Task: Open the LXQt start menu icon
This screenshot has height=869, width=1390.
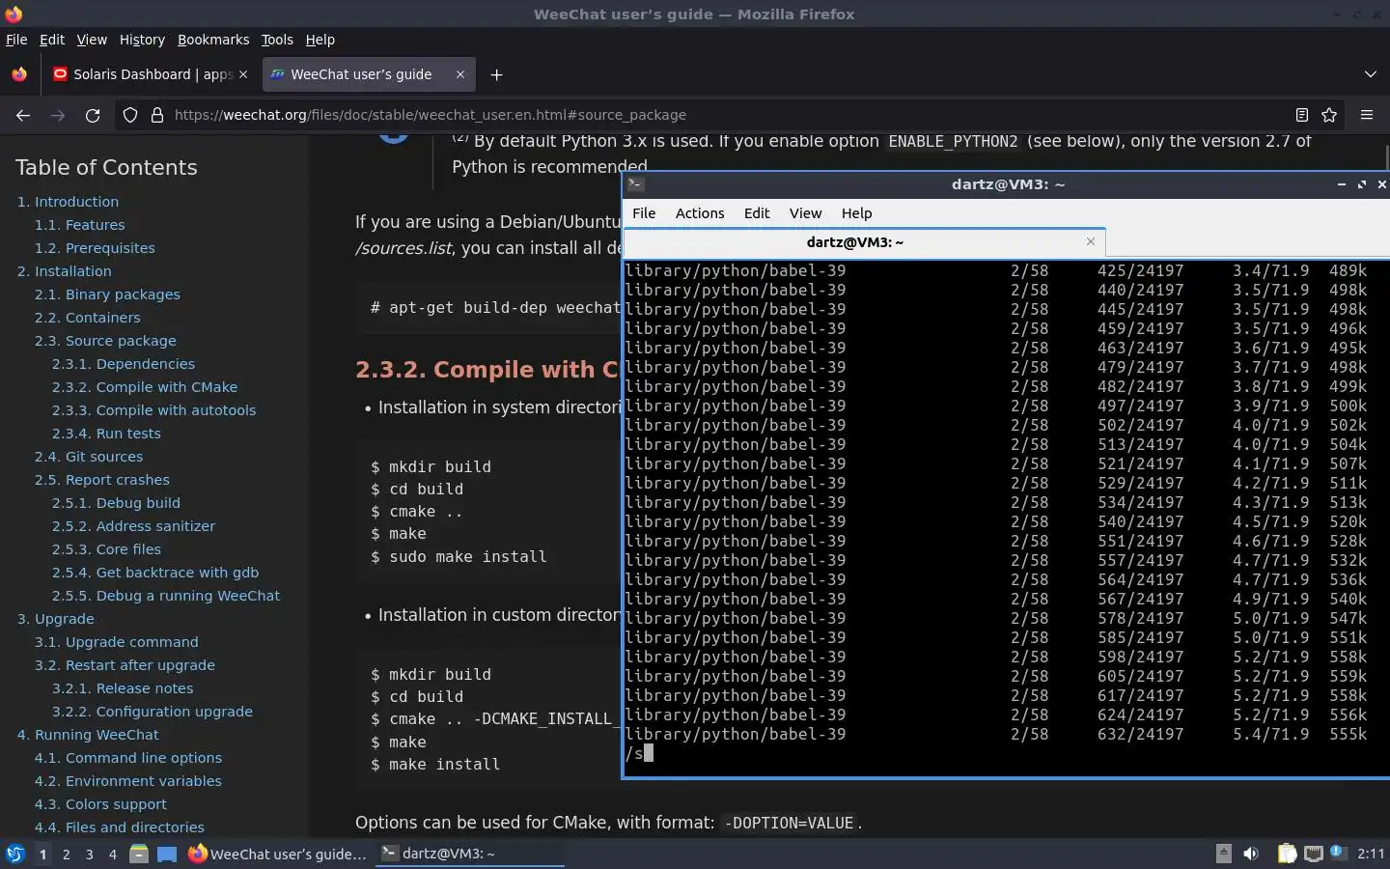Action: 15,854
